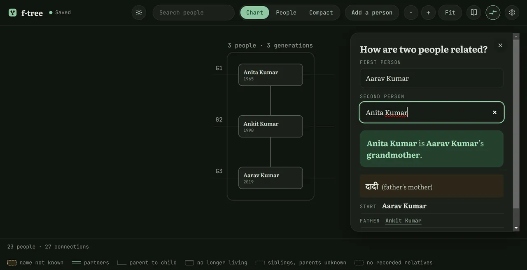This screenshot has width=527, height=270.
Task: Open the settings gear icon
Action: (512, 12)
